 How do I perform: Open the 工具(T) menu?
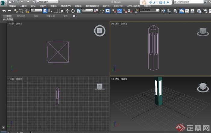23,6
